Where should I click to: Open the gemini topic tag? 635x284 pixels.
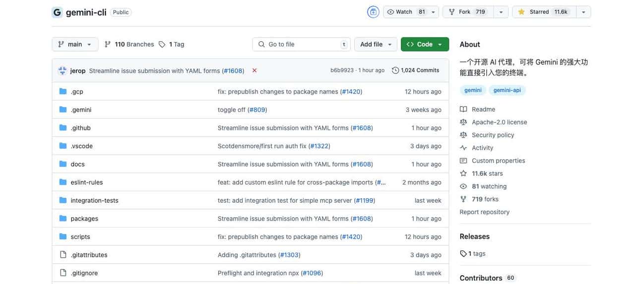(473, 90)
